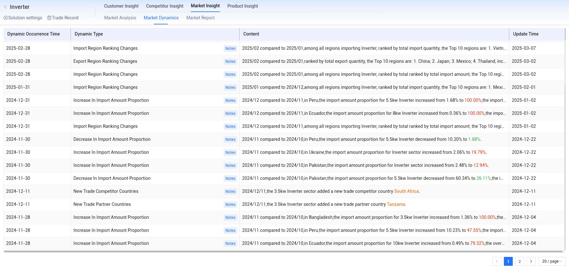Open Notes for Export Region Ranking Changes row
The height and width of the screenshot is (268, 569).
coord(230,62)
